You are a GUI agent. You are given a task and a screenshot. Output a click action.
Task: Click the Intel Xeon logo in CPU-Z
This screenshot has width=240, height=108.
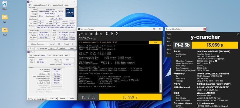pyautogui.click(x=70, y=12)
